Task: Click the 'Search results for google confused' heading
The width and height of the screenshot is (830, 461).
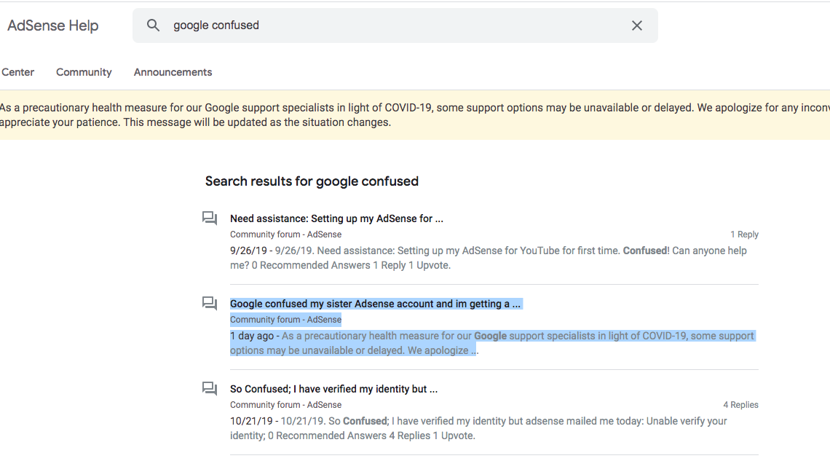Action: pos(312,181)
